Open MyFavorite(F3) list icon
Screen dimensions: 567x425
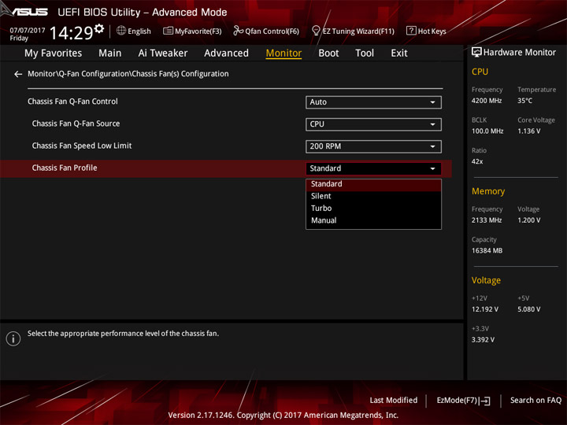click(x=168, y=31)
